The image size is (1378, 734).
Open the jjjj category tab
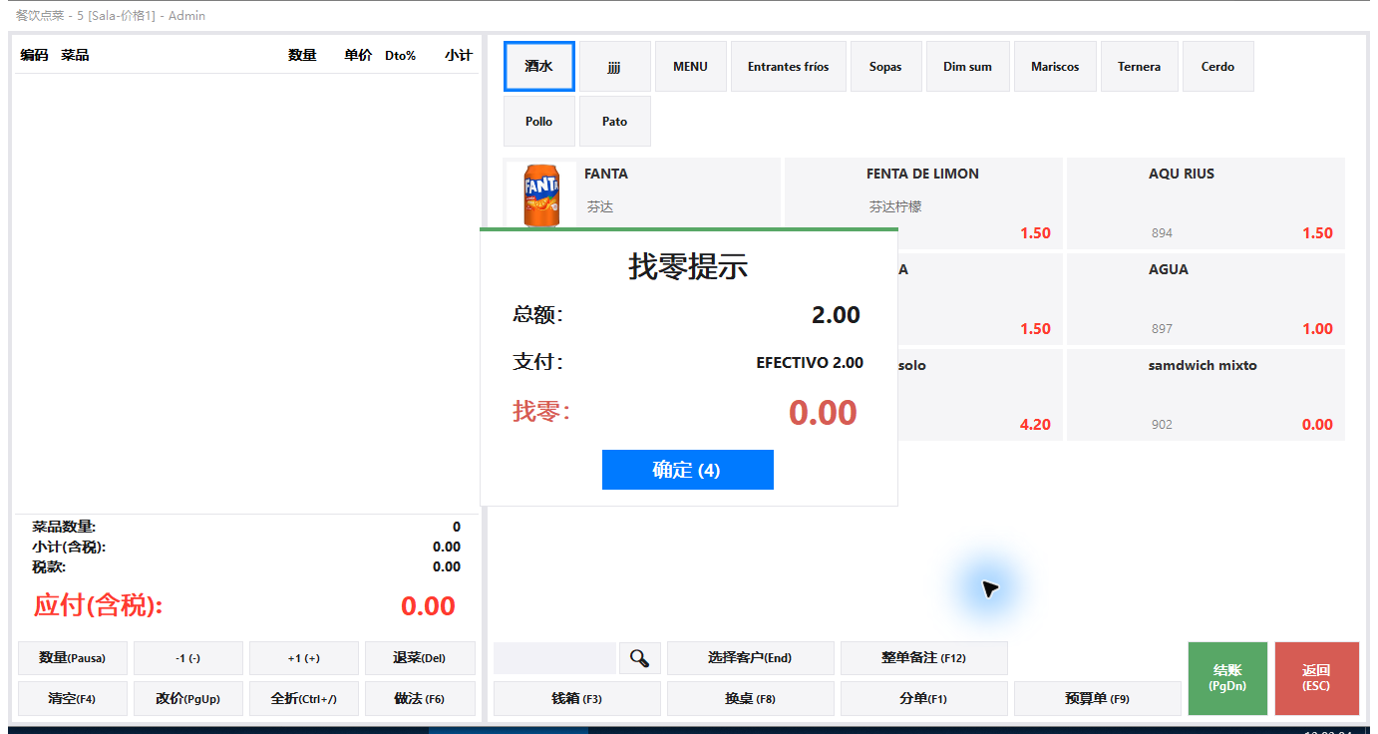pos(615,67)
